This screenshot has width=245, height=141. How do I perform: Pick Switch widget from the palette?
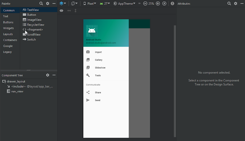39,40
